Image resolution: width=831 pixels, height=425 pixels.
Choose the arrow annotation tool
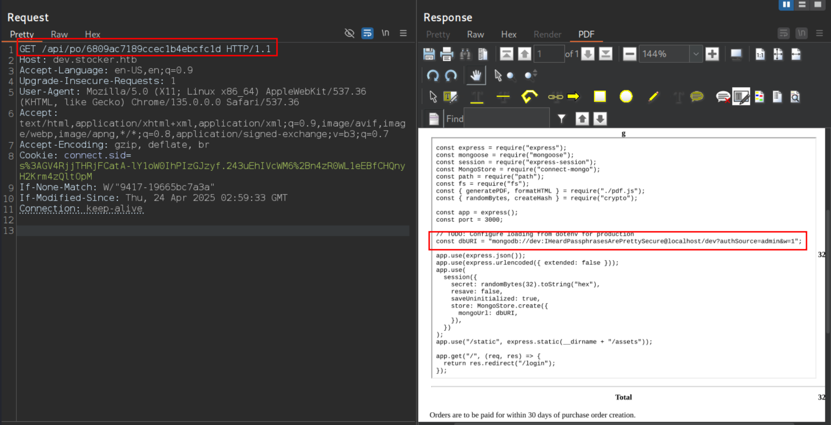pyautogui.click(x=574, y=97)
